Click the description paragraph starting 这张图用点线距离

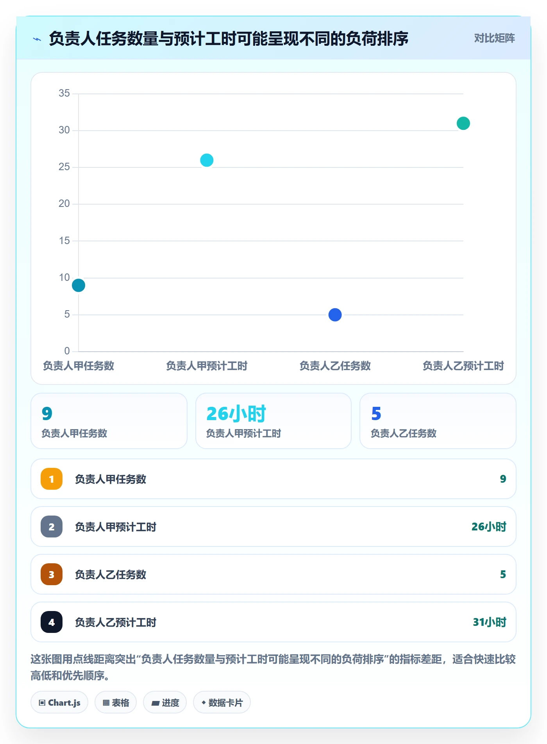pyautogui.click(x=273, y=667)
